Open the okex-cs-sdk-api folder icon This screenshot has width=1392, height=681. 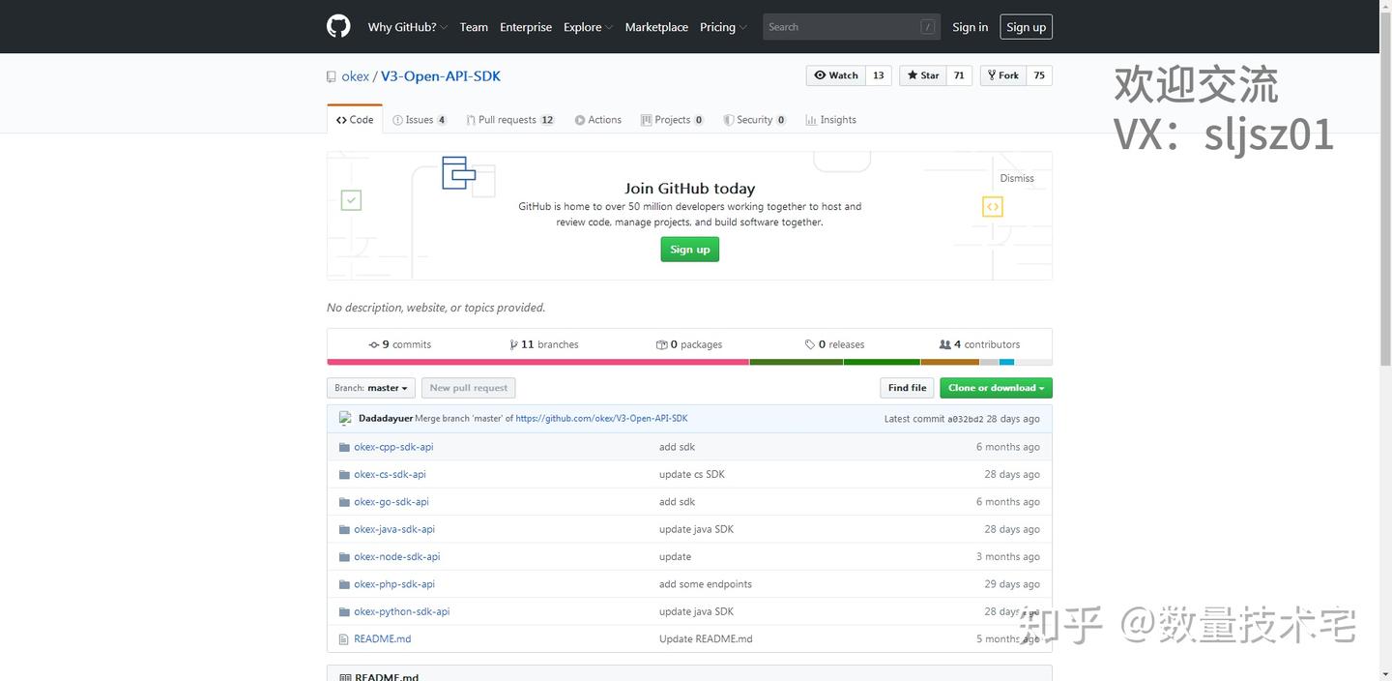(x=344, y=474)
